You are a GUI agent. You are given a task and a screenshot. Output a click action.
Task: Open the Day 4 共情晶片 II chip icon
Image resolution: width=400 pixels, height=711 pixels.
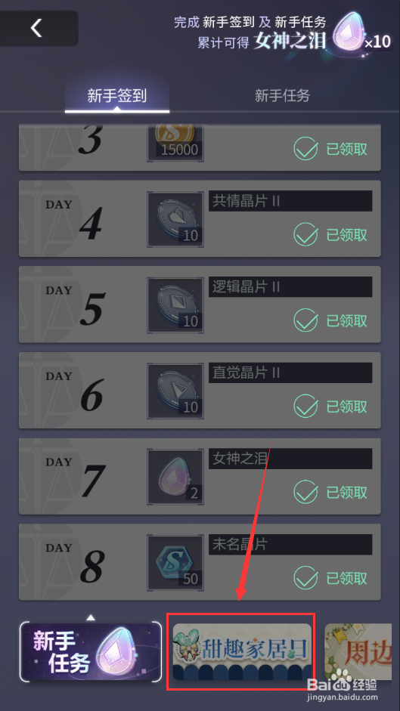point(175,219)
